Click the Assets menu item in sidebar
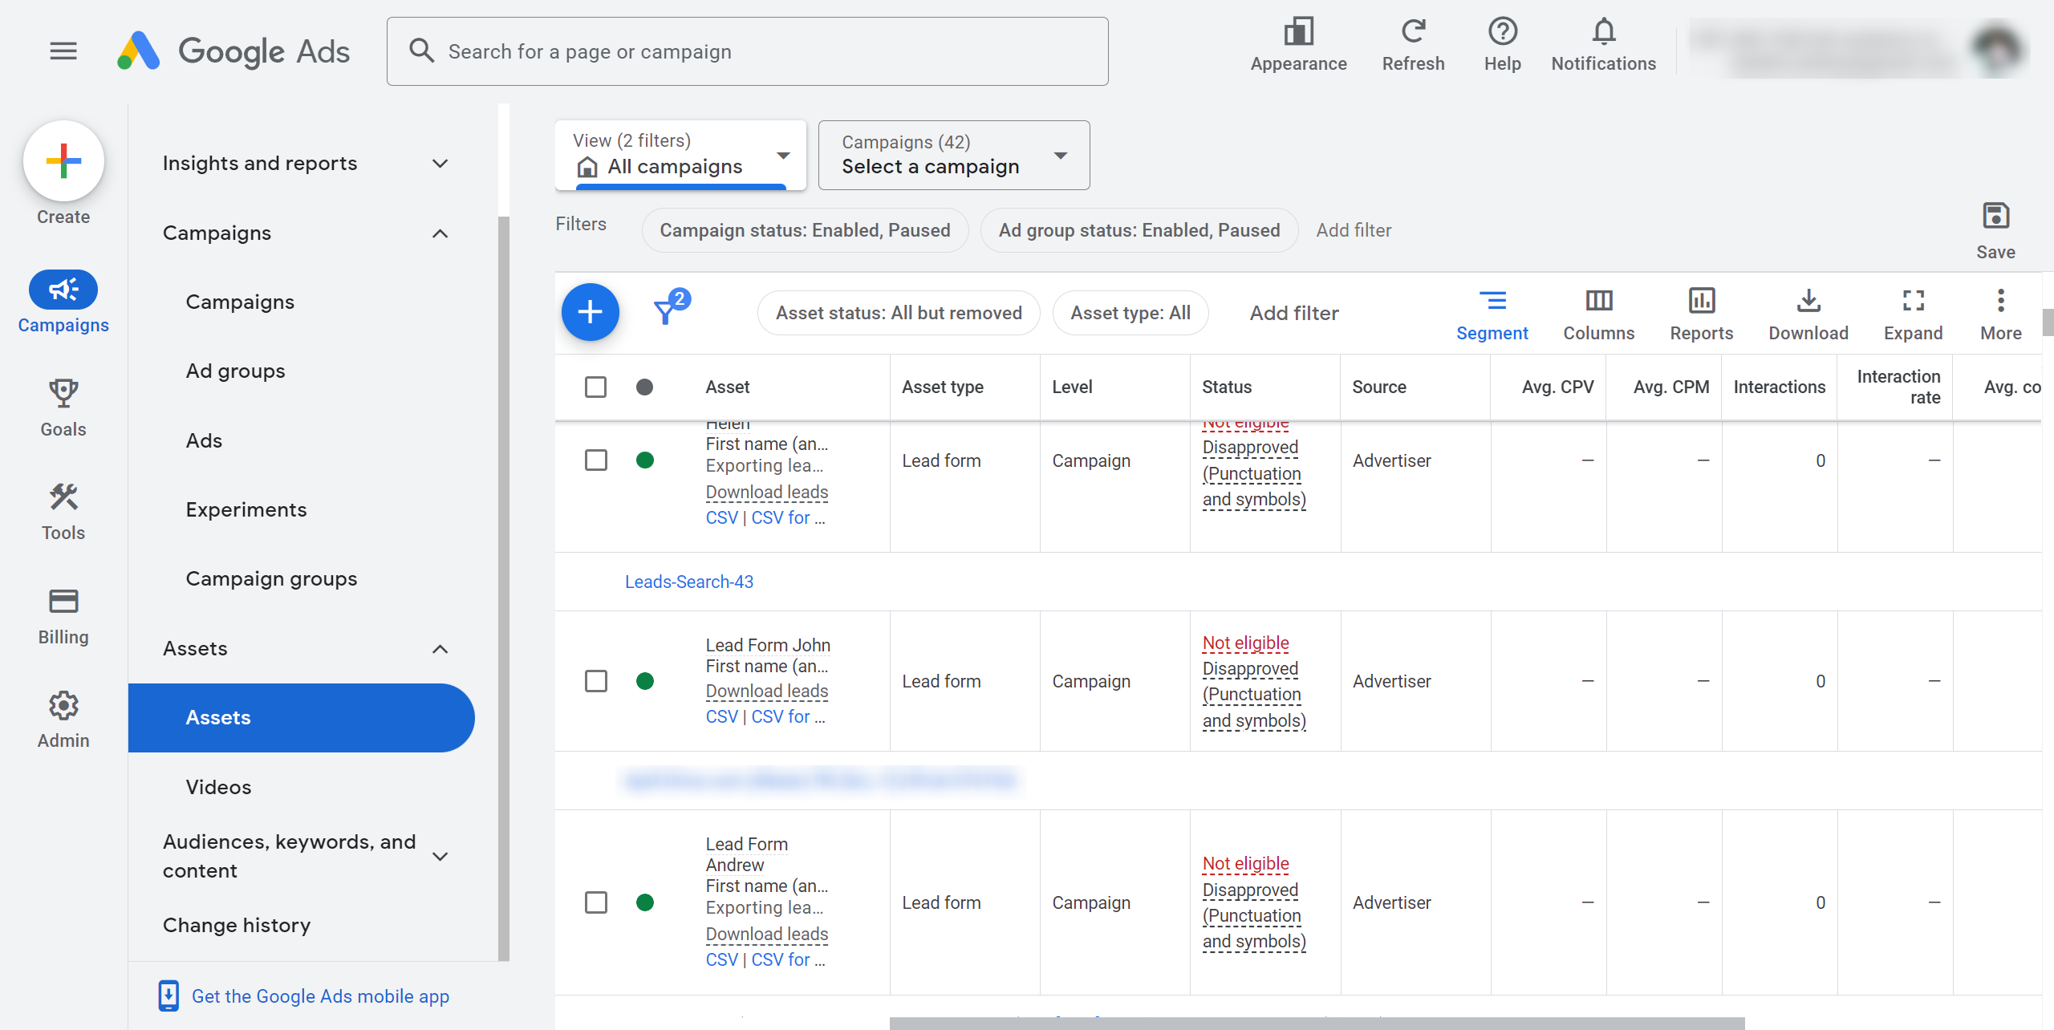Screen dimensions: 2054x1030 click(218, 717)
